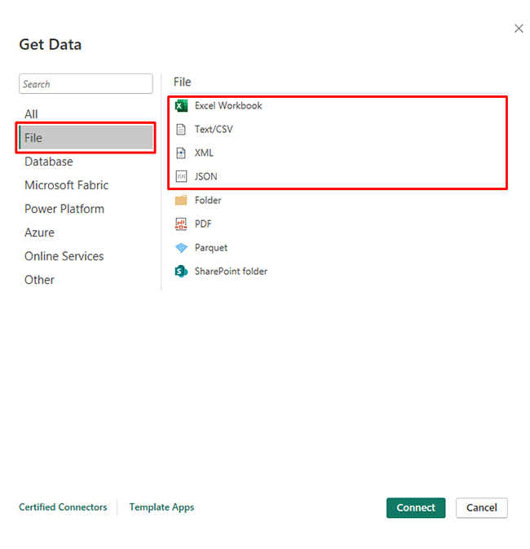This screenshot has height=549, width=530.
Task: Close the Get Data dialog
Action: [519, 29]
